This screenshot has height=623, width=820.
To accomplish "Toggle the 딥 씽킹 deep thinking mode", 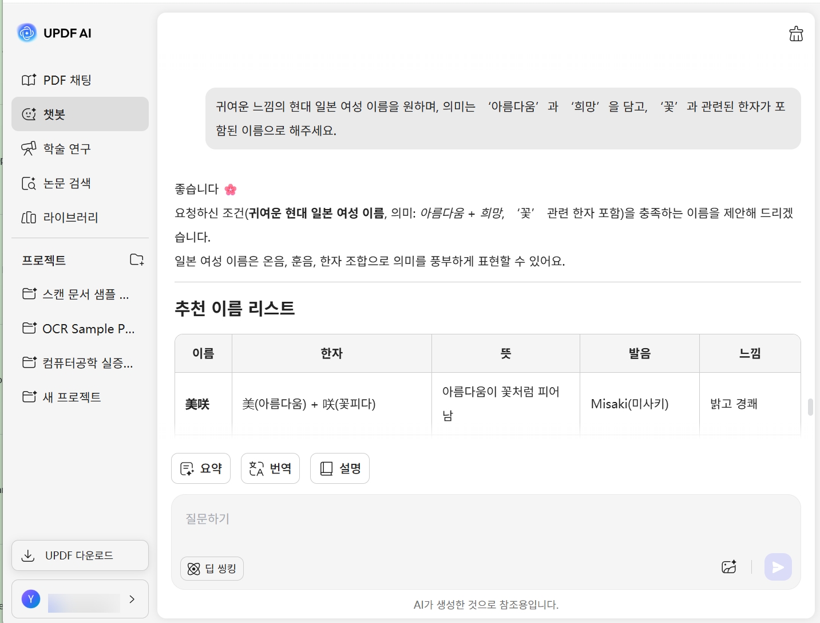I will pyautogui.click(x=212, y=569).
